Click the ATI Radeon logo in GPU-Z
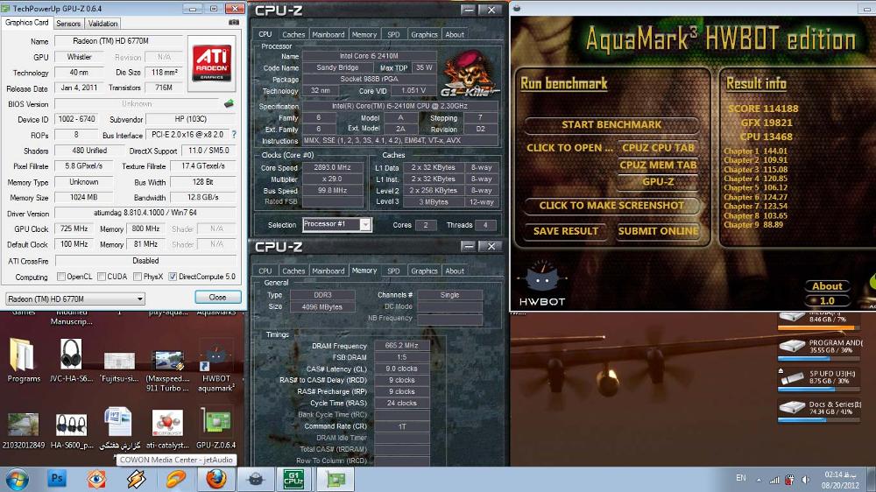The image size is (876, 492). (212, 63)
